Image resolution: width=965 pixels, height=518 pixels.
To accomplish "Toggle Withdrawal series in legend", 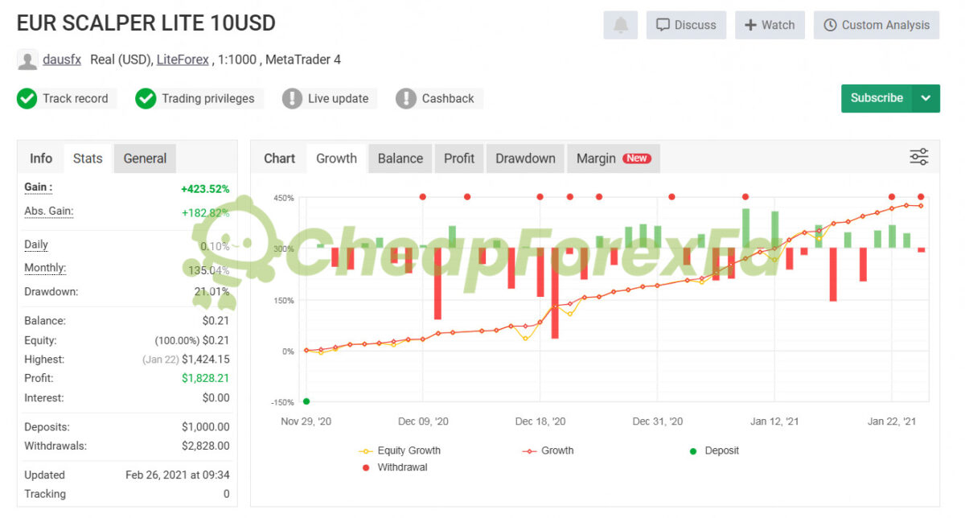I will click(394, 467).
